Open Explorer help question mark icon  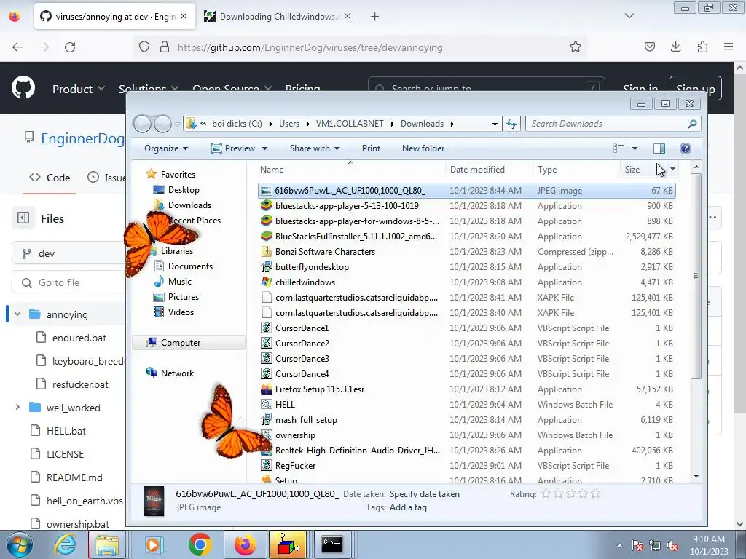[685, 148]
